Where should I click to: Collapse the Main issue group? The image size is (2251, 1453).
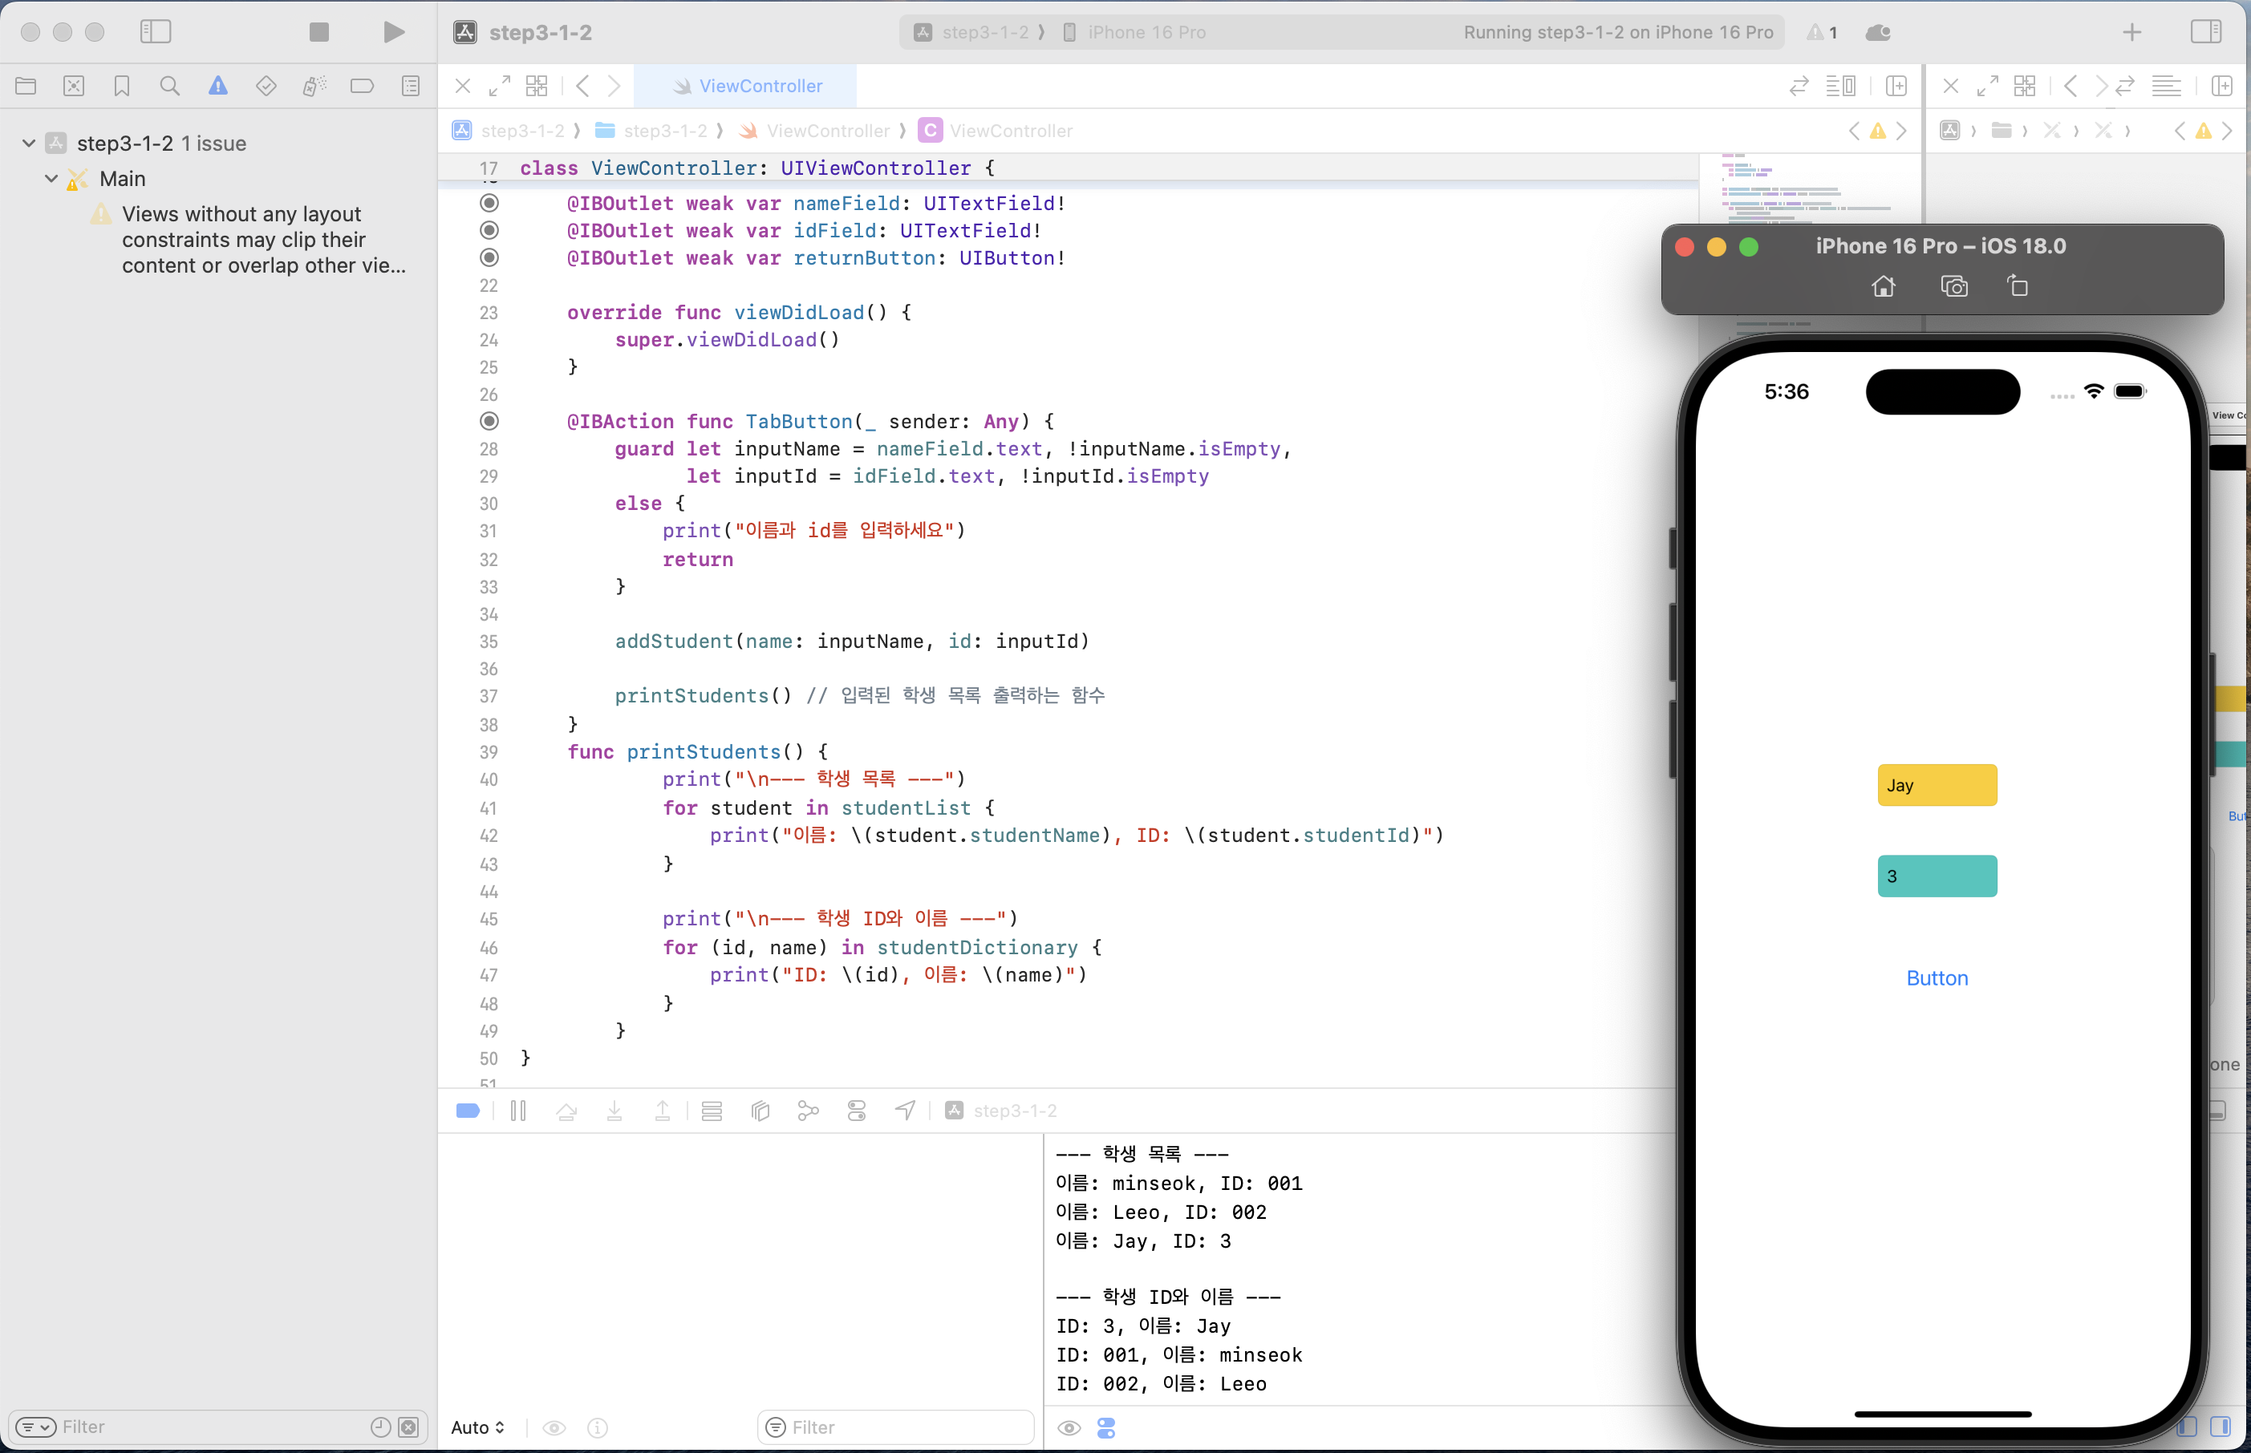[52, 178]
